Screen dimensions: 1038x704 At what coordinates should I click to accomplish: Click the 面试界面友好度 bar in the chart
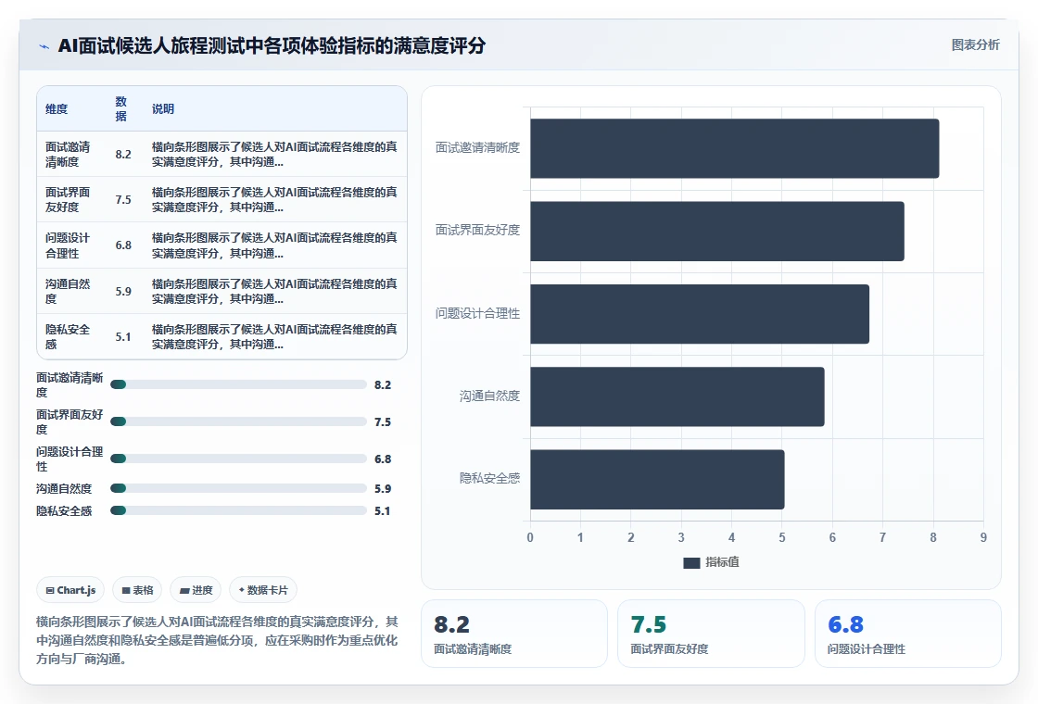coord(717,231)
